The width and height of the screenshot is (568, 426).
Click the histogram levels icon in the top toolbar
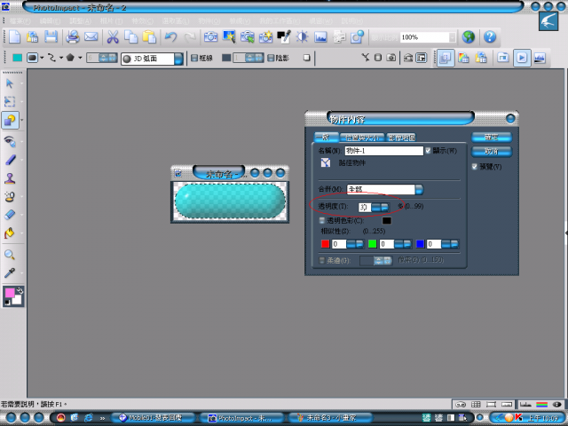[320, 37]
